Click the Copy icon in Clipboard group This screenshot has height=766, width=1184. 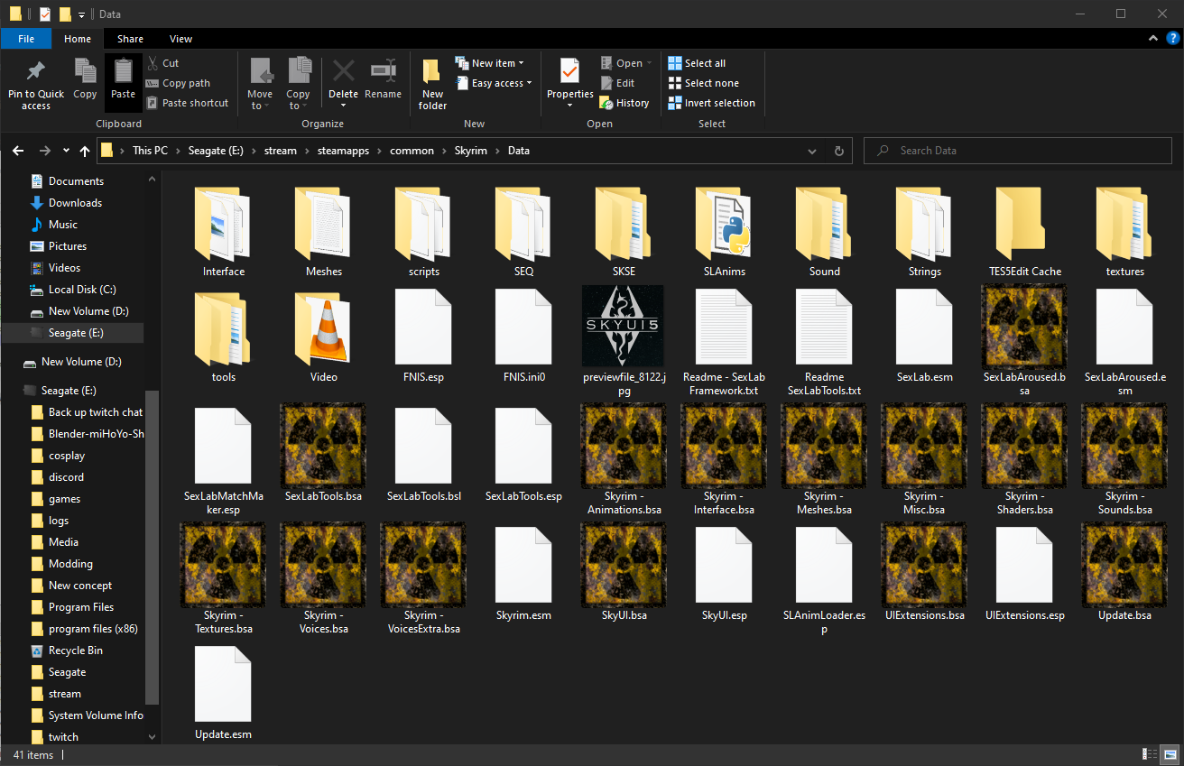pos(85,72)
